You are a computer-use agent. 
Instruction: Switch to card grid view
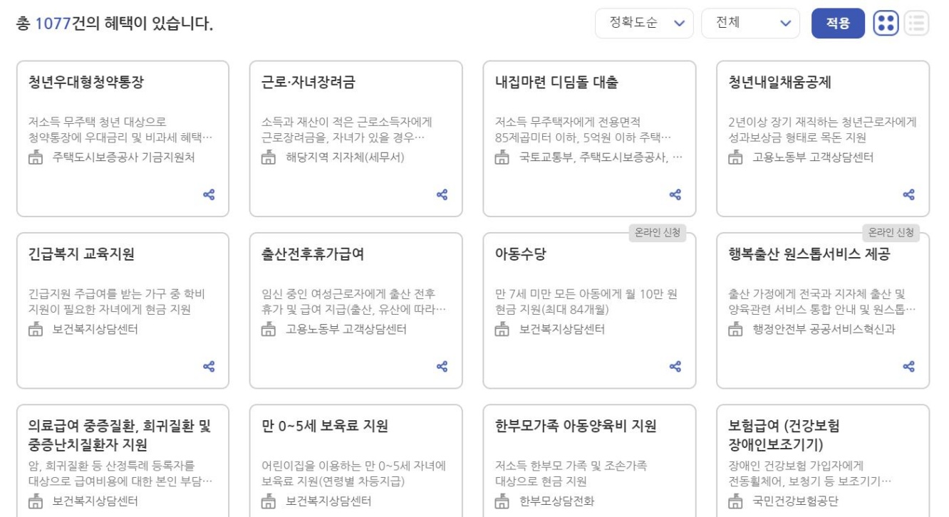[x=886, y=23]
